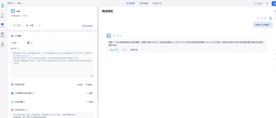
Task: Navigate to 根目录 in breadcrumb
Action: 10,3
